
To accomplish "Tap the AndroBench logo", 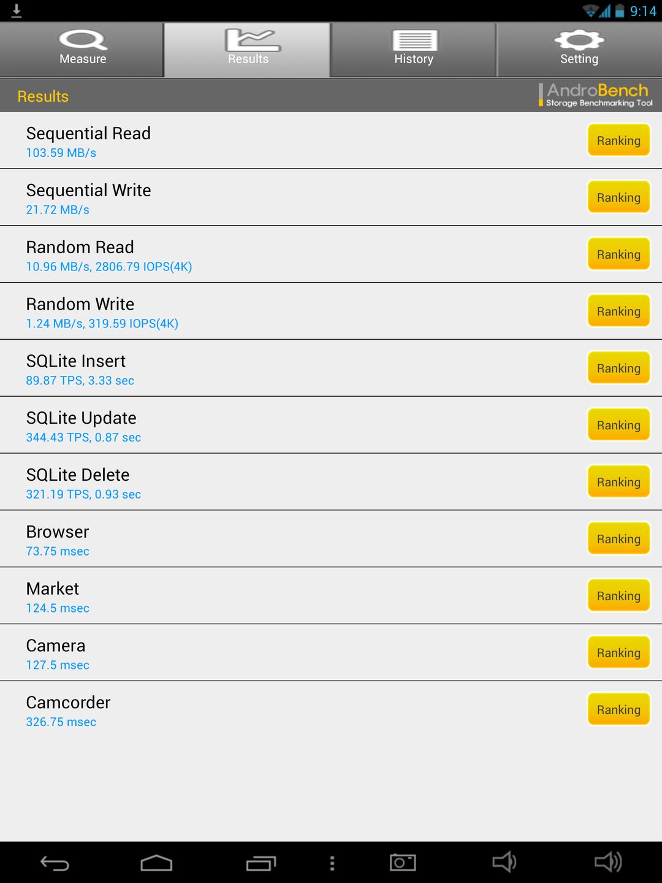I will point(596,95).
